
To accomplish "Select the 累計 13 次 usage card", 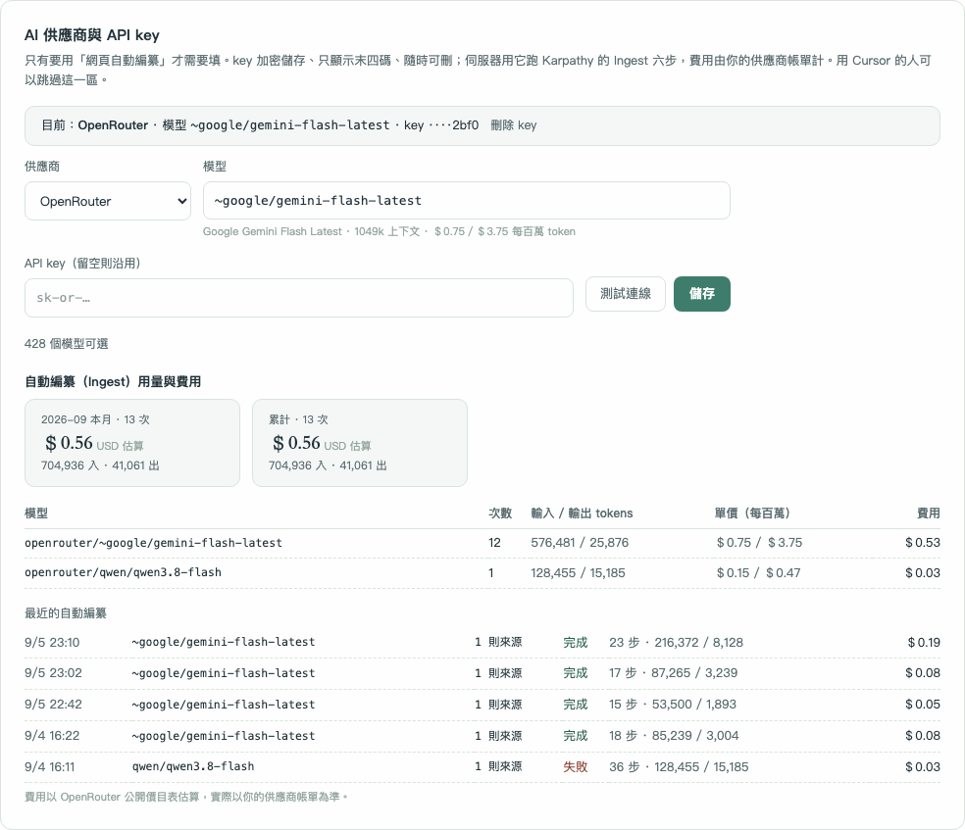I will click(360, 443).
